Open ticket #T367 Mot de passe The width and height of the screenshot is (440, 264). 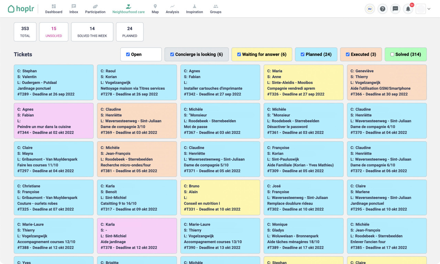tap(220, 121)
